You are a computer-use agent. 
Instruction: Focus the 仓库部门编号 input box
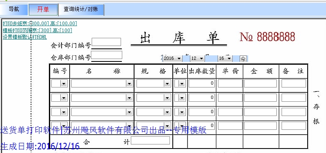click(106, 55)
